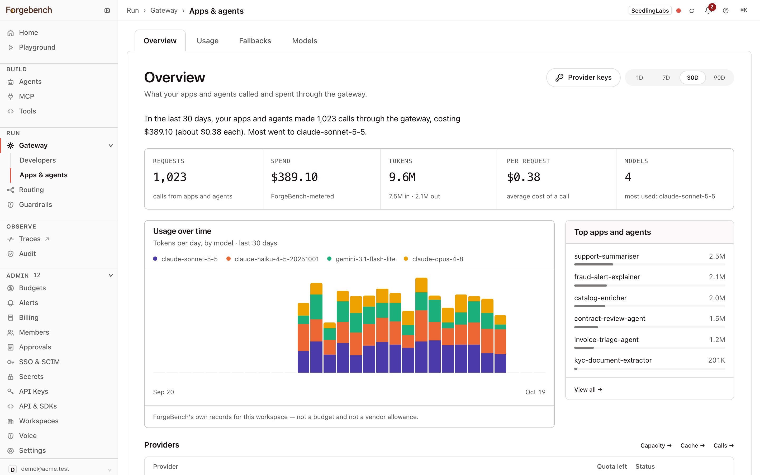760x475 pixels.
Task: Open the SSO & SCIM key icon
Action: (x=11, y=362)
